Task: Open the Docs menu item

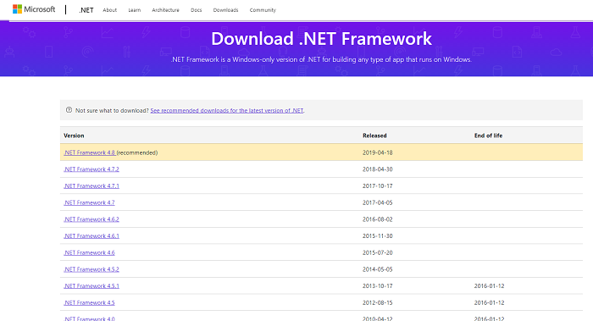Action: [197, 10]
